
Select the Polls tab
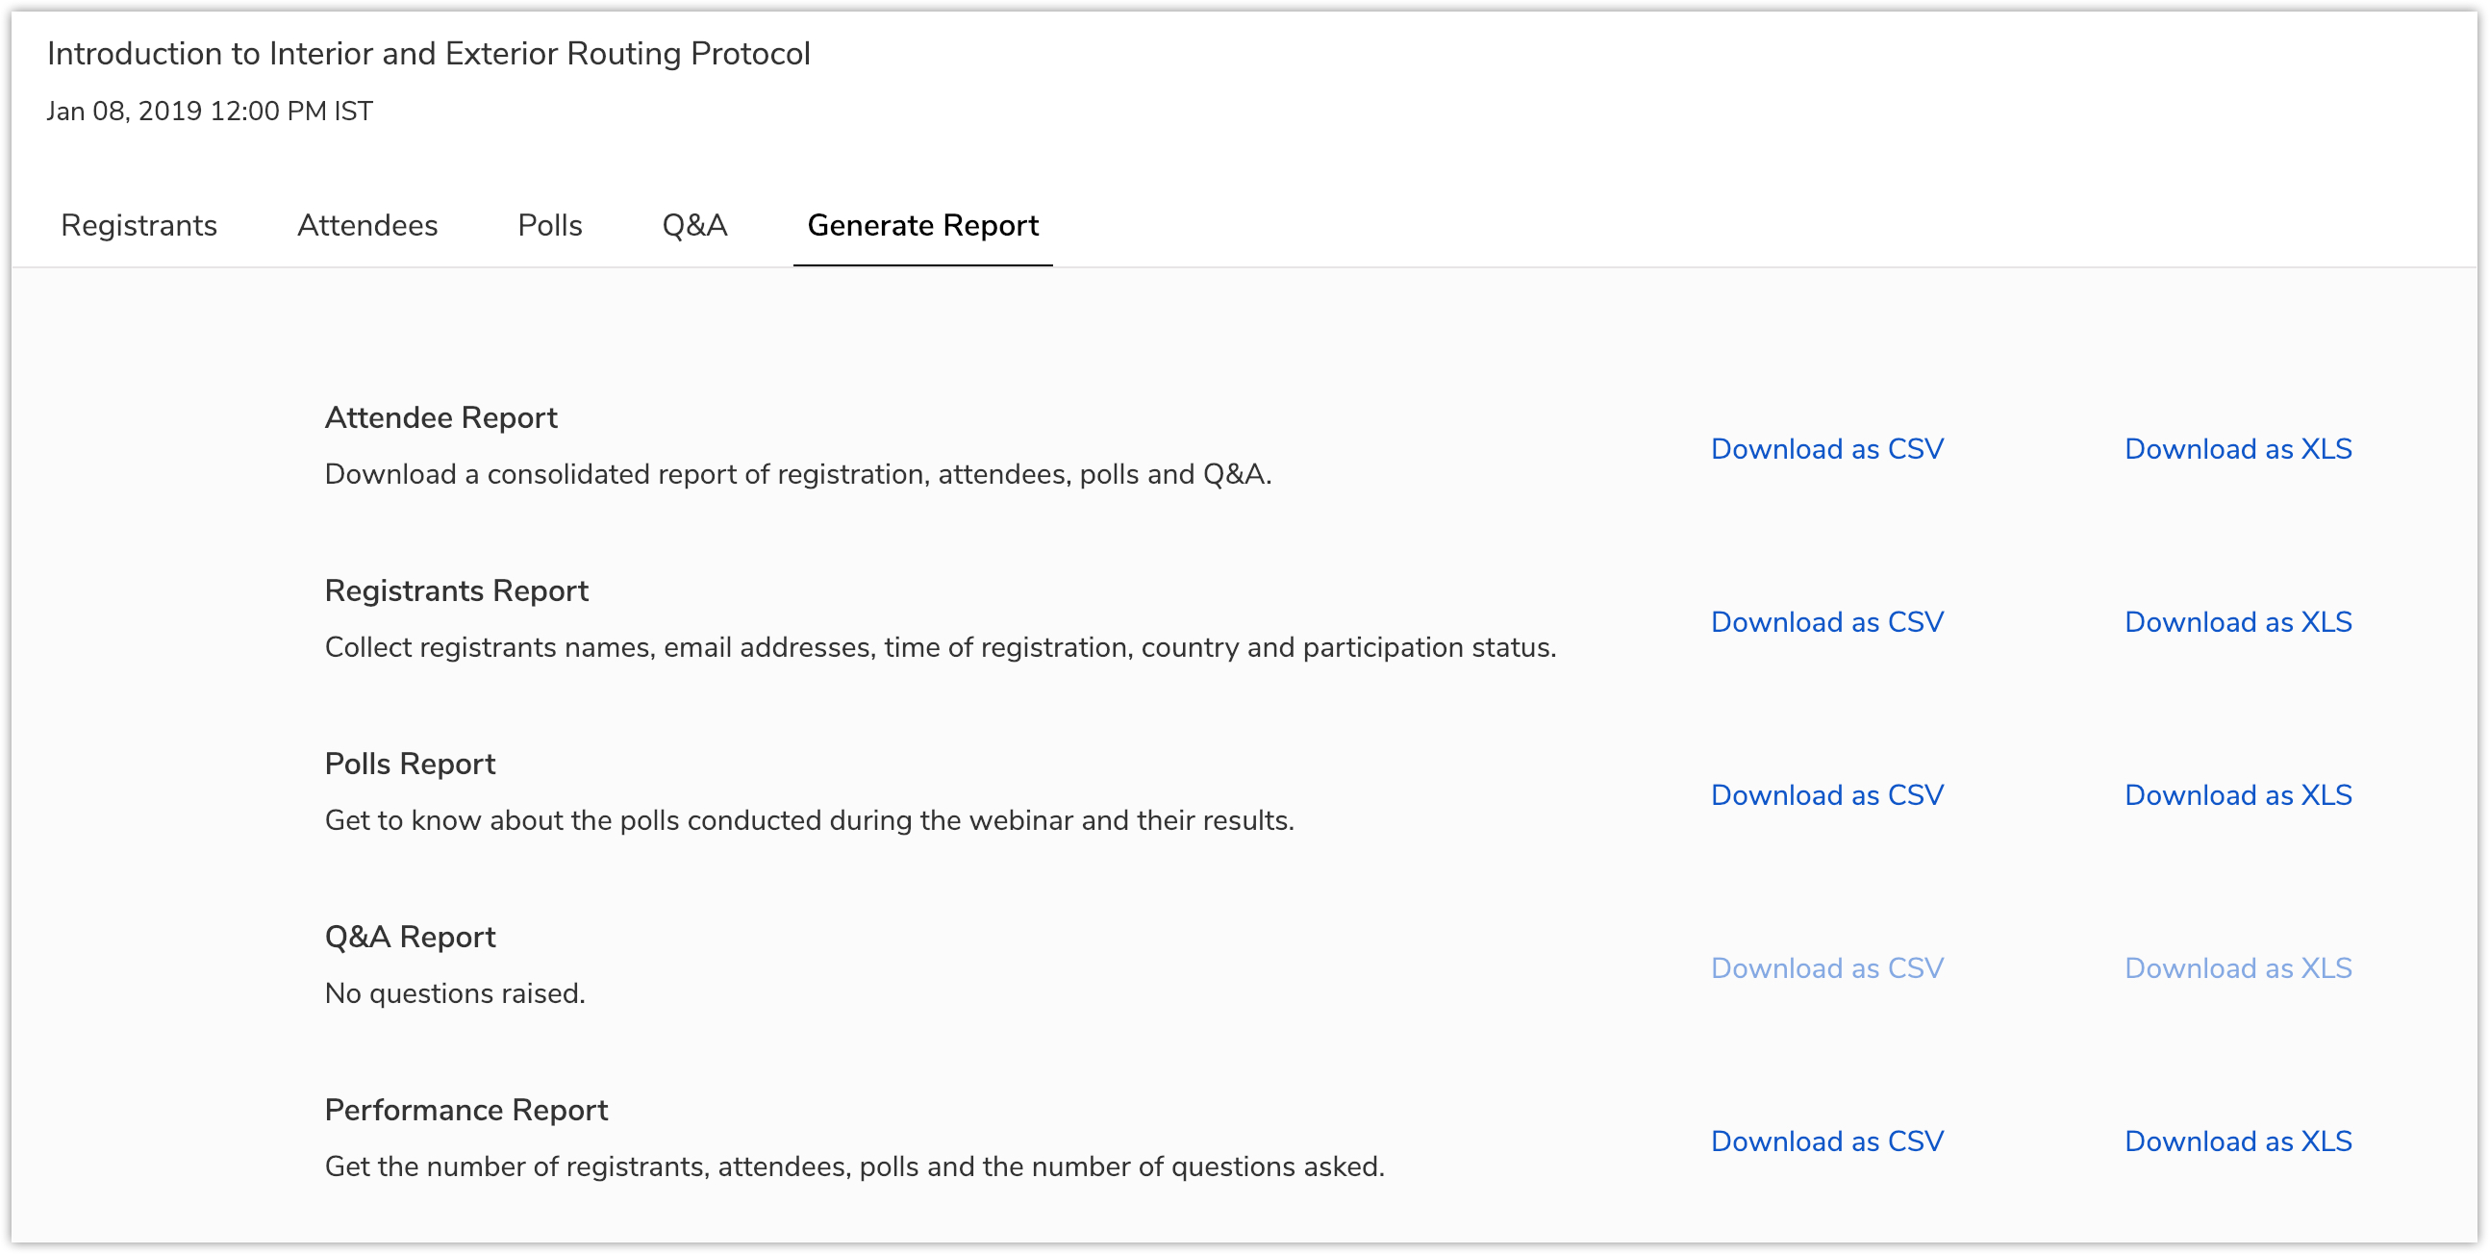point(550,225)
